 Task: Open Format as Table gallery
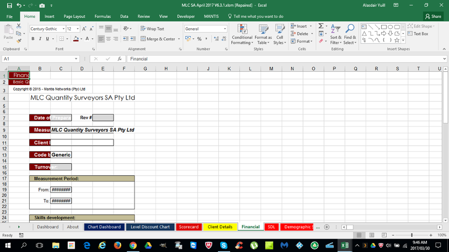[263, 34]
